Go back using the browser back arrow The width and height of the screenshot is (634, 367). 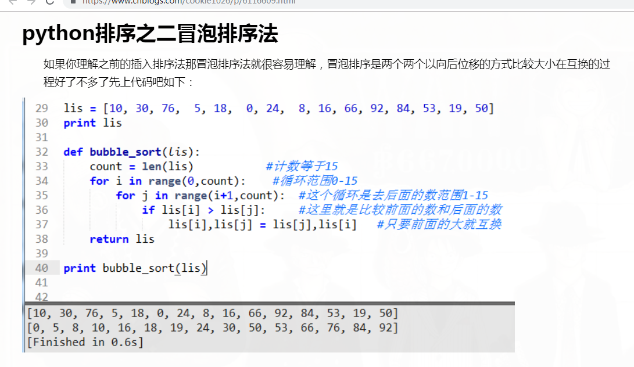[x=13, y=2]
